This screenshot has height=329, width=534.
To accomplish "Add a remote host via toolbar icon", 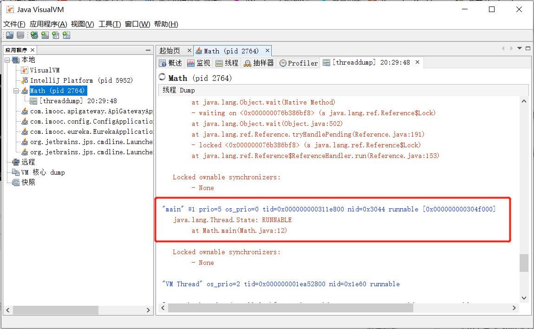I will click(34, 35).
